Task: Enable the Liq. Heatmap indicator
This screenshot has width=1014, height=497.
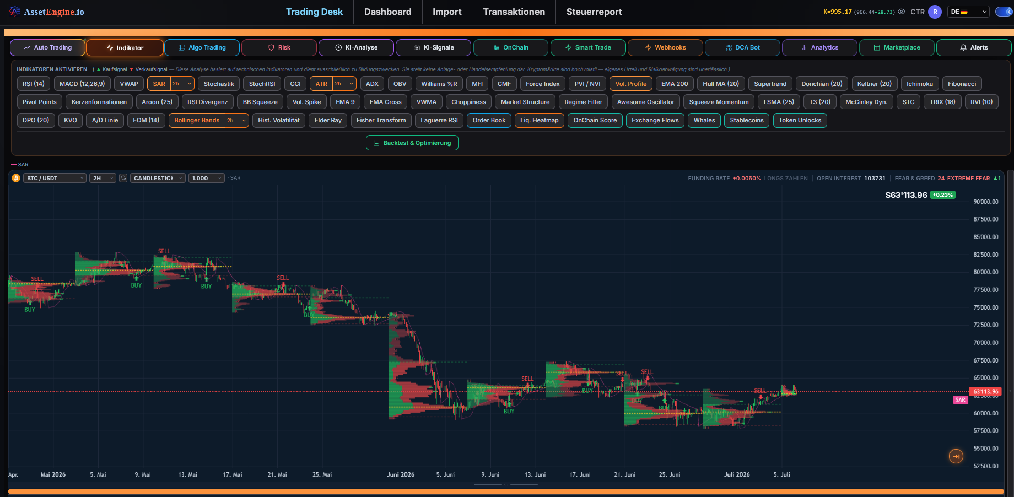Action: [x=540, y=120]
